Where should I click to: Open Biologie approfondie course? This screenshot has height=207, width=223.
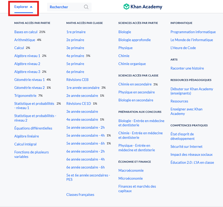(134, 40)
